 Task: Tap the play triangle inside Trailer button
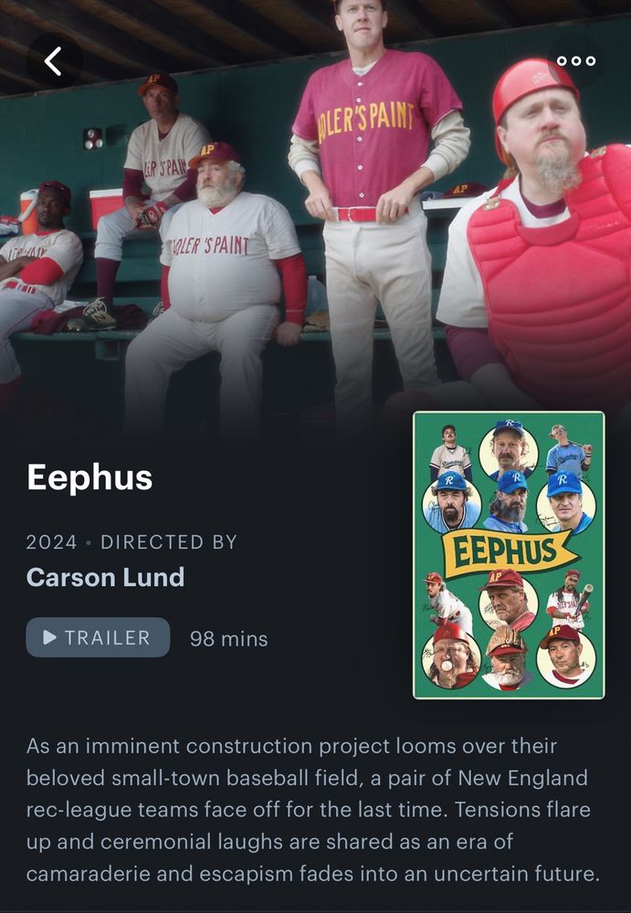tap(50, 637)
